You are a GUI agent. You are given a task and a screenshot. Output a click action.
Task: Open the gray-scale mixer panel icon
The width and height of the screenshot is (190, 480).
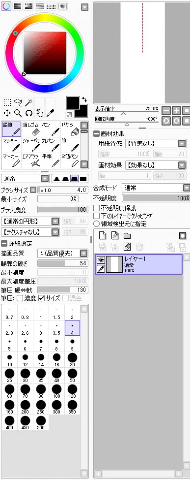(40, 6)
